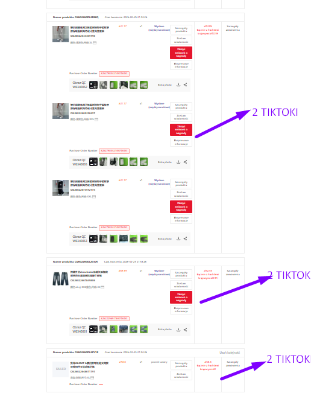Download QC photos for WS340063
The height and width of the screenshot is (396, 311).
(178, 238)
